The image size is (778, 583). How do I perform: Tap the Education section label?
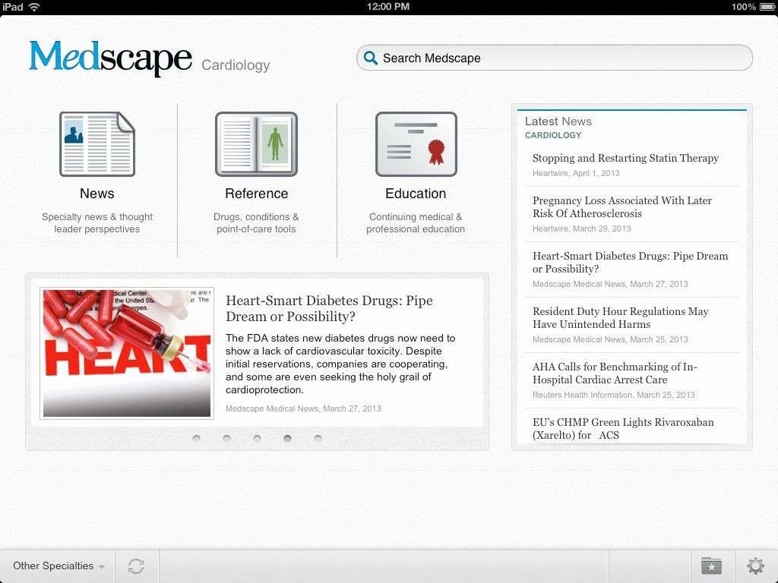click(x=416, y=194)
